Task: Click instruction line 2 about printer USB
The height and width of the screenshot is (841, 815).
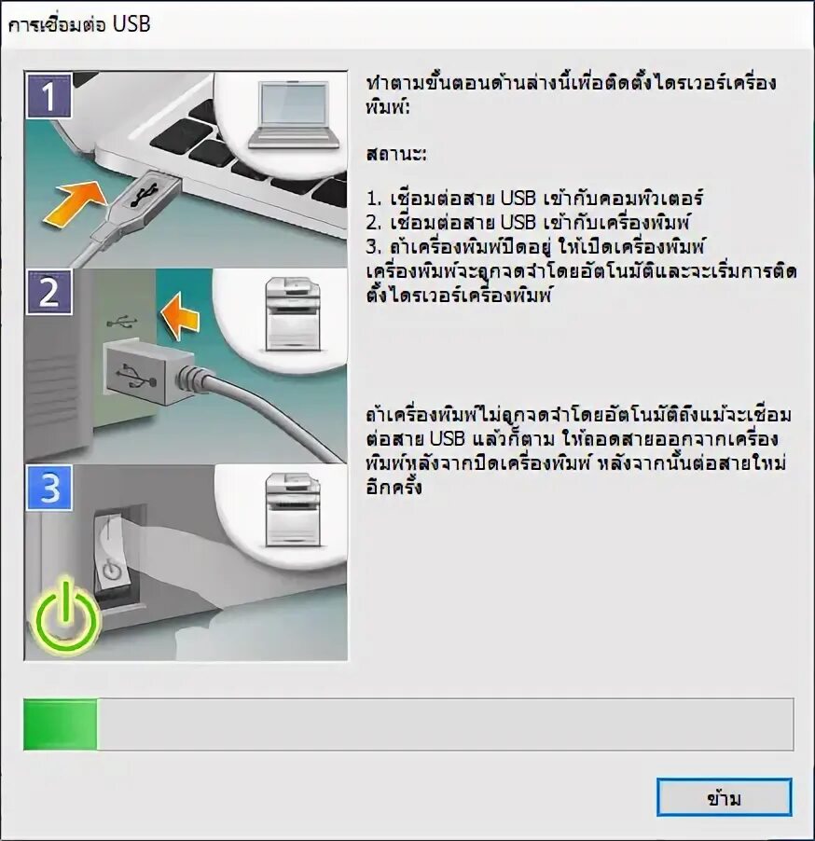Action: (528, 222)
